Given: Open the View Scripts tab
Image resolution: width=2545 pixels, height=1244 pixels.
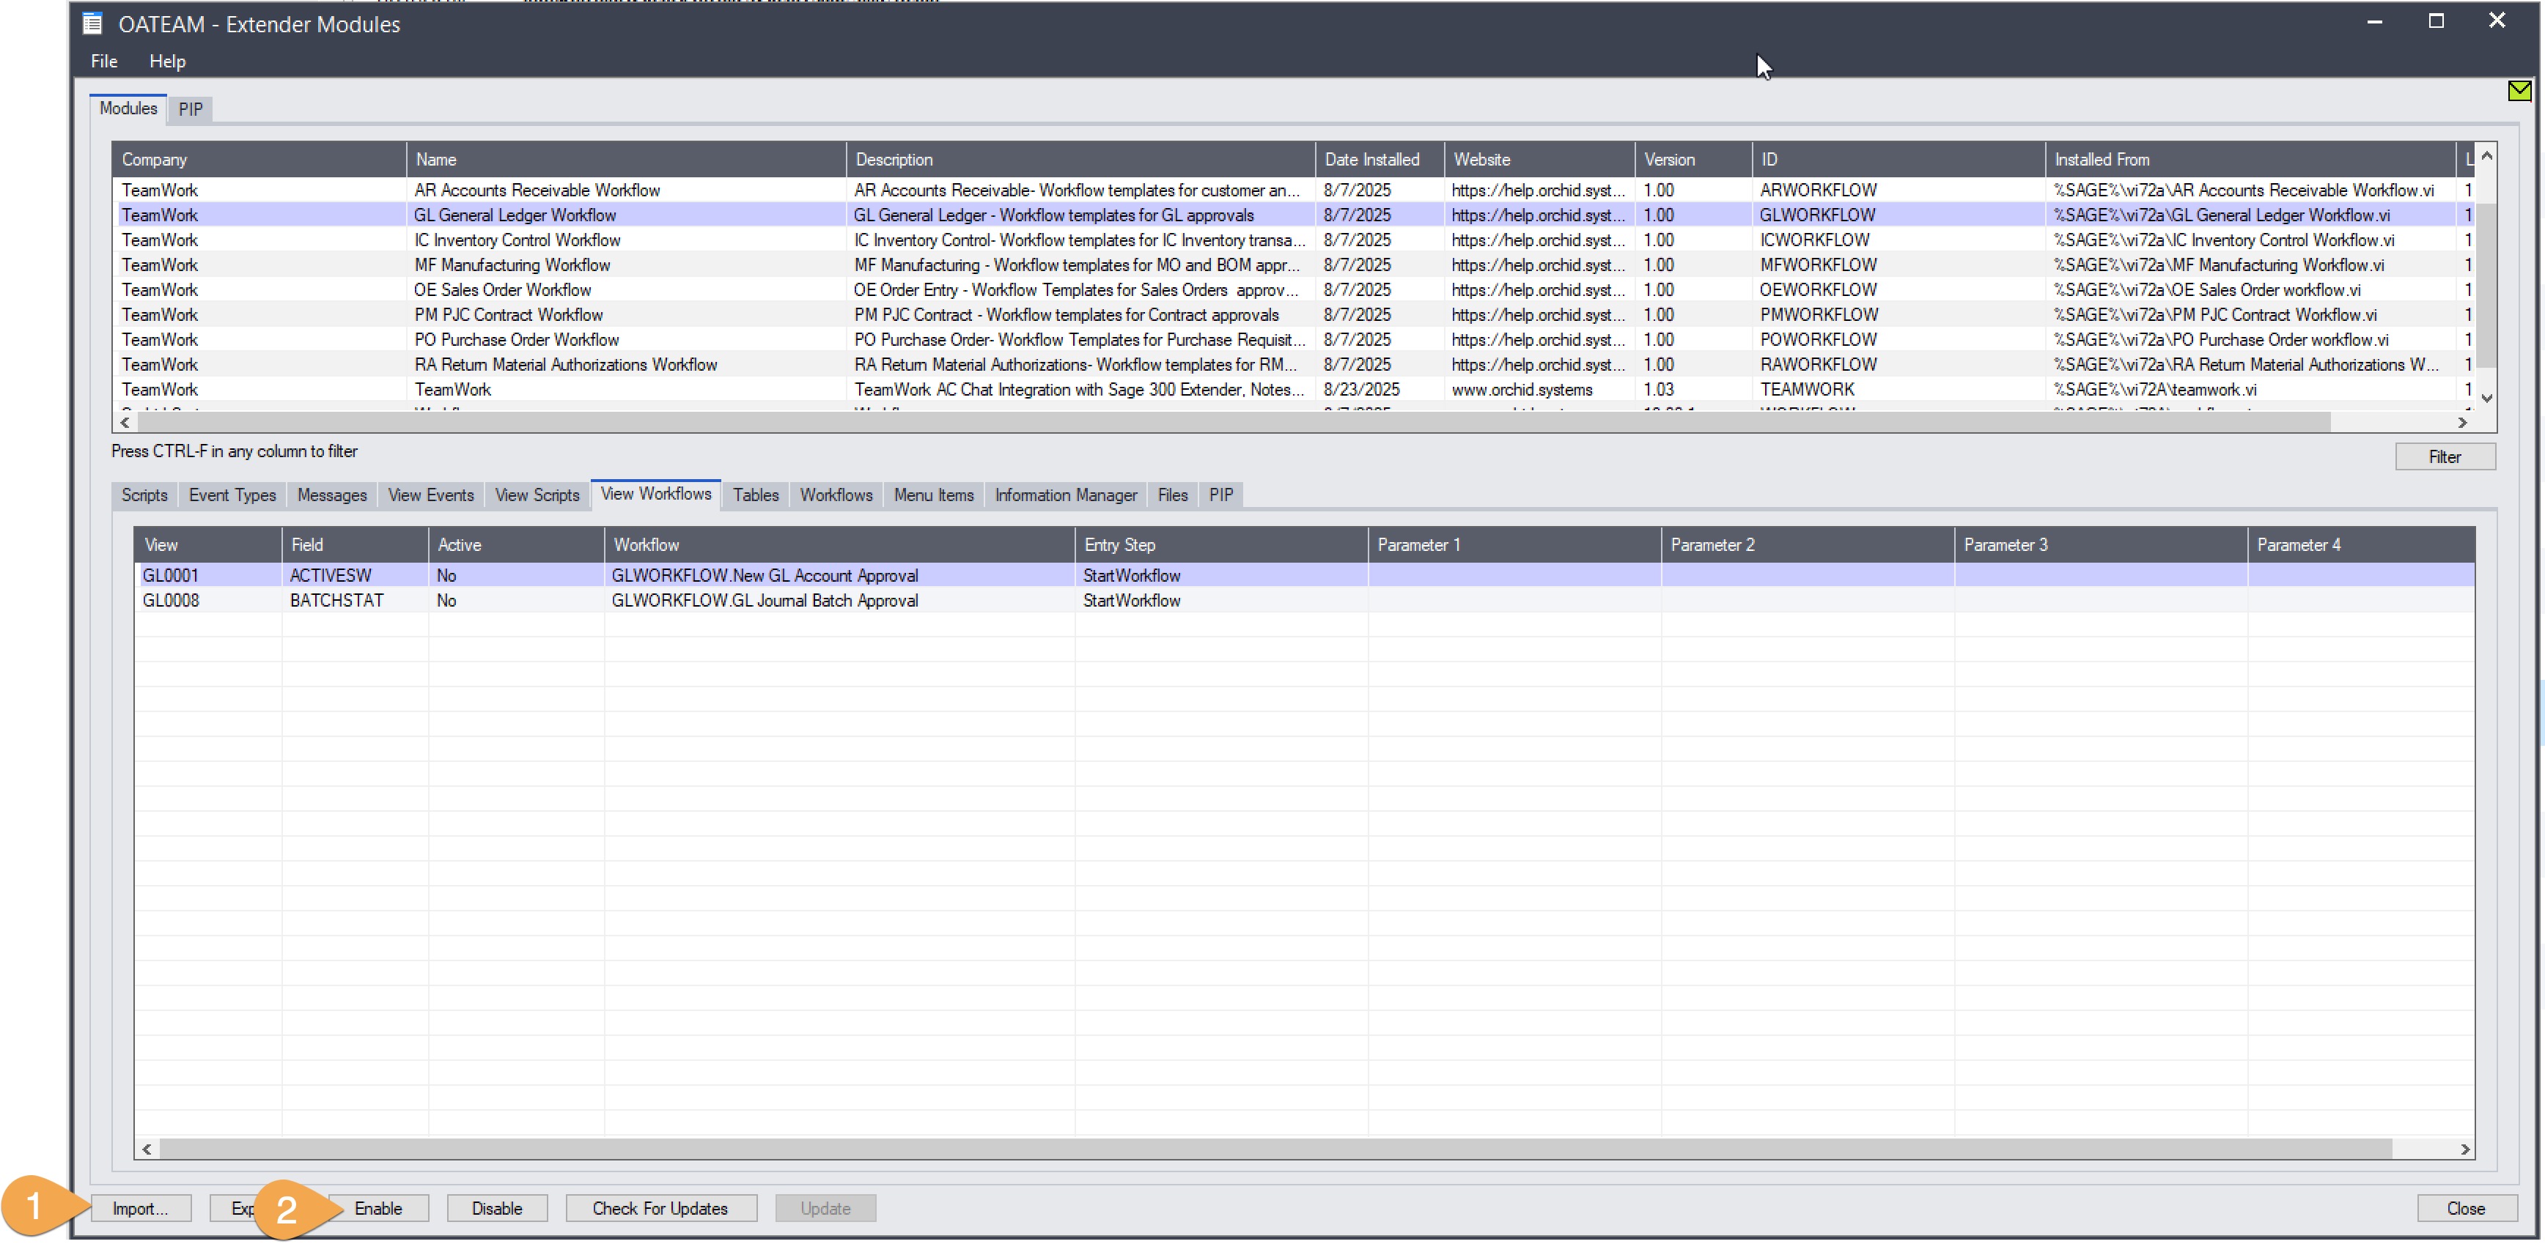Looking at the screenshot, I should tap(537, 495).
